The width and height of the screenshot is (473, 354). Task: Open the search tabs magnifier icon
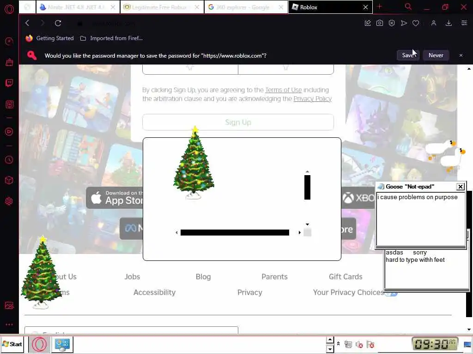(408, 6)
